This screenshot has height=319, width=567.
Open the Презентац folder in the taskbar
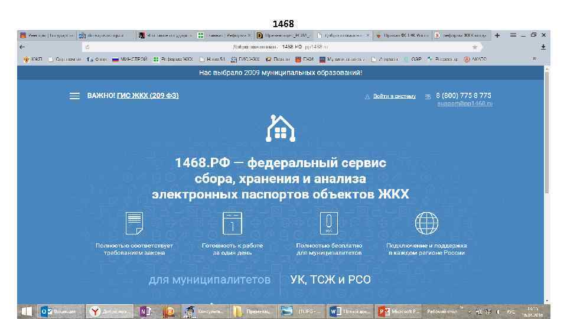pyautogui.click(x=252, y=311)
